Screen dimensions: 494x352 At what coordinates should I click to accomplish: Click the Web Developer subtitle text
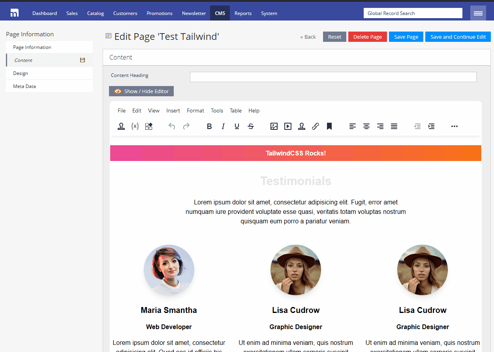[x=169, y=327]
